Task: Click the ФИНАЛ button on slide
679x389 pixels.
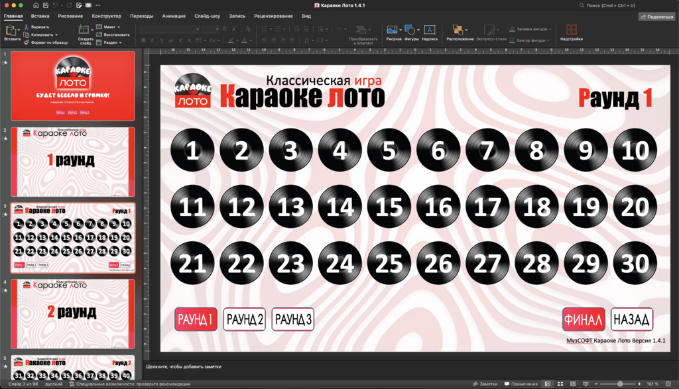Action: (584, 319)
